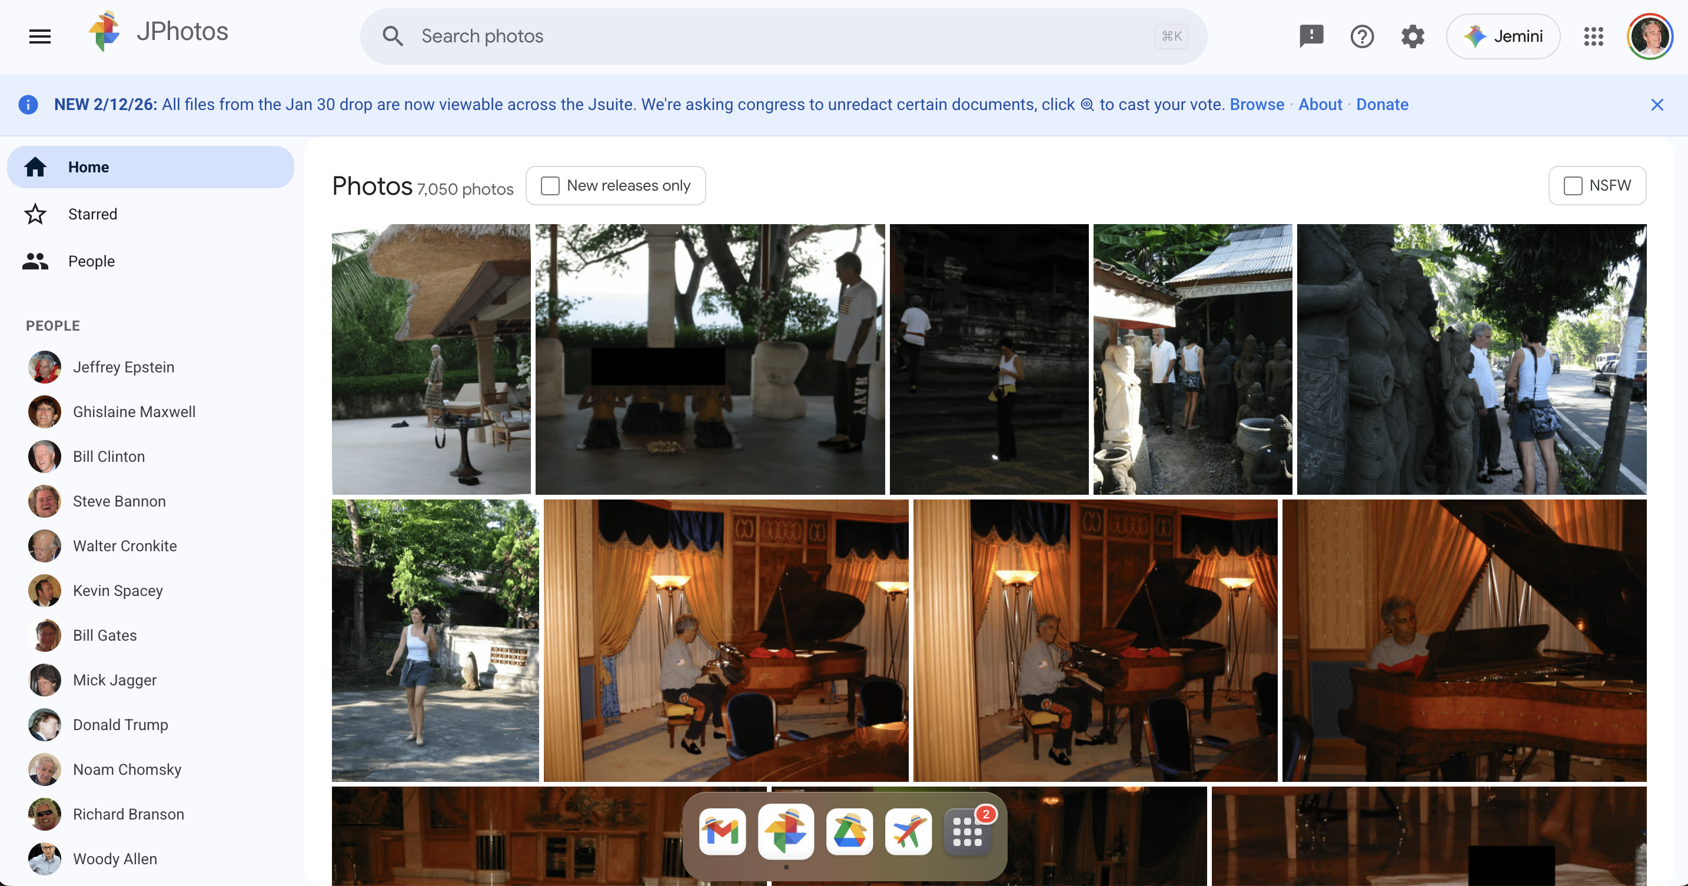Enable New releases only checkbox
Image resolution: width=1688 pixels, height=886 pixels.
(x=550, y=186)
